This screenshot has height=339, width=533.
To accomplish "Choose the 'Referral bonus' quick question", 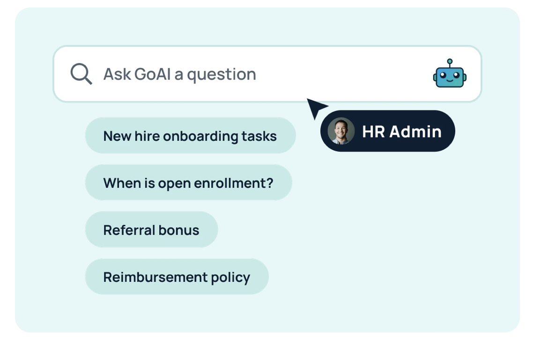I will click(151, 229).
